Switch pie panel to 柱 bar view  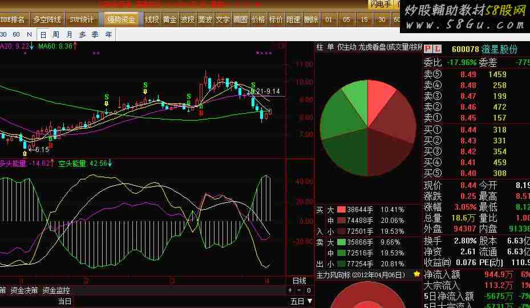click(x=319, y=47)
